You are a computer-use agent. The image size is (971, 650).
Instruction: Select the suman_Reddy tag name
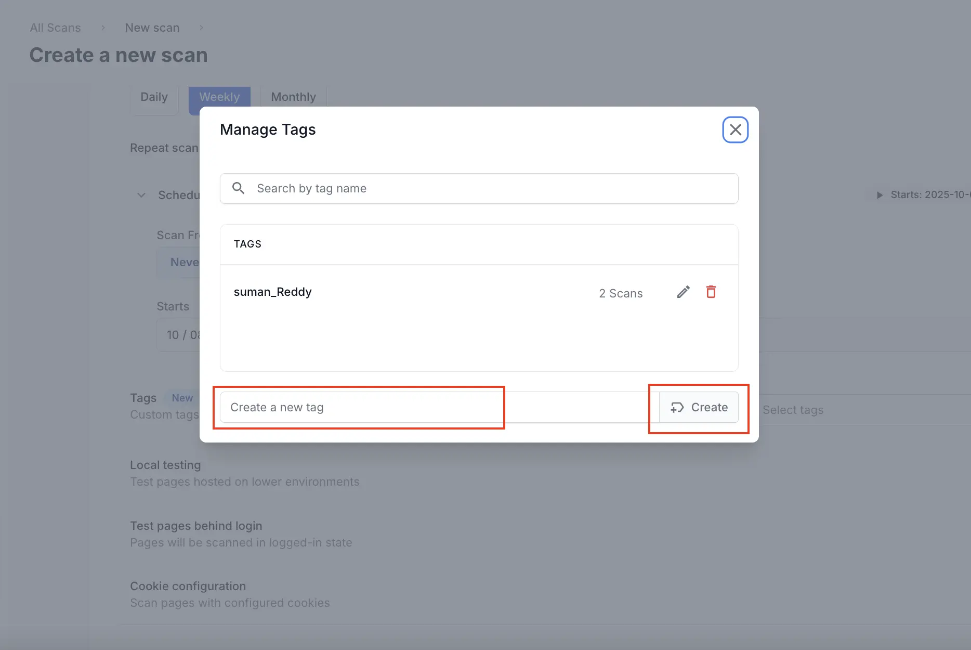pos(272,292)
